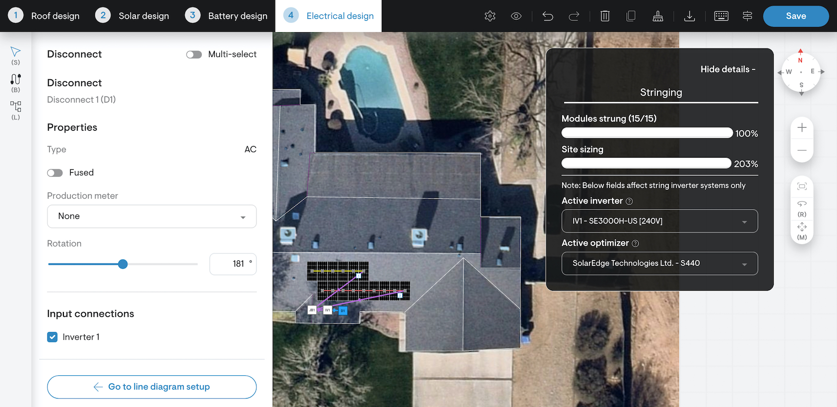
Task: Click the Rotation slider handle
Action: point(123,264)
